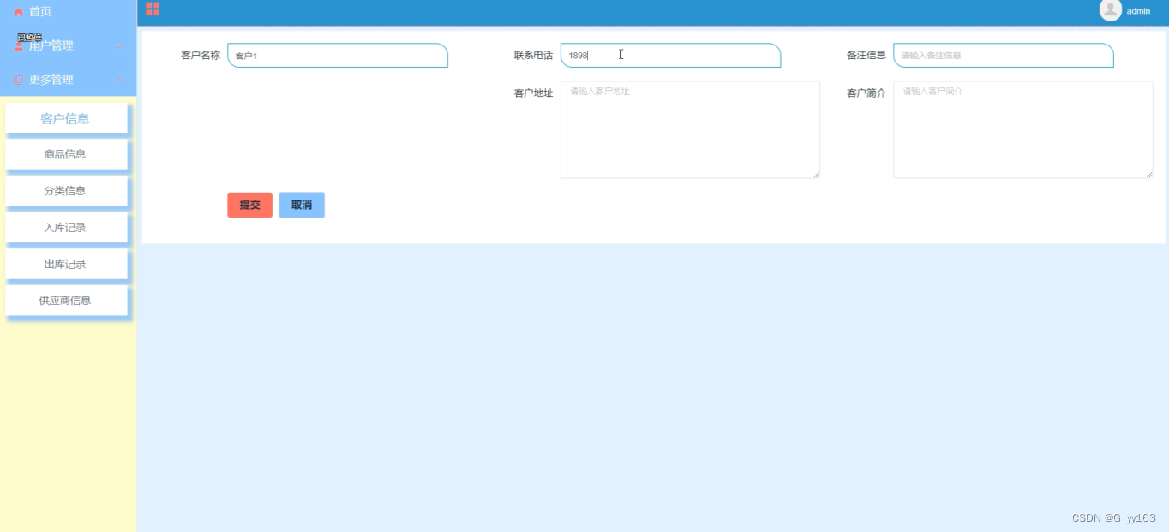This screenshot has width=1169, height=532.
Task: Select the 出库记录 submenu item
Action: point(67,264)
